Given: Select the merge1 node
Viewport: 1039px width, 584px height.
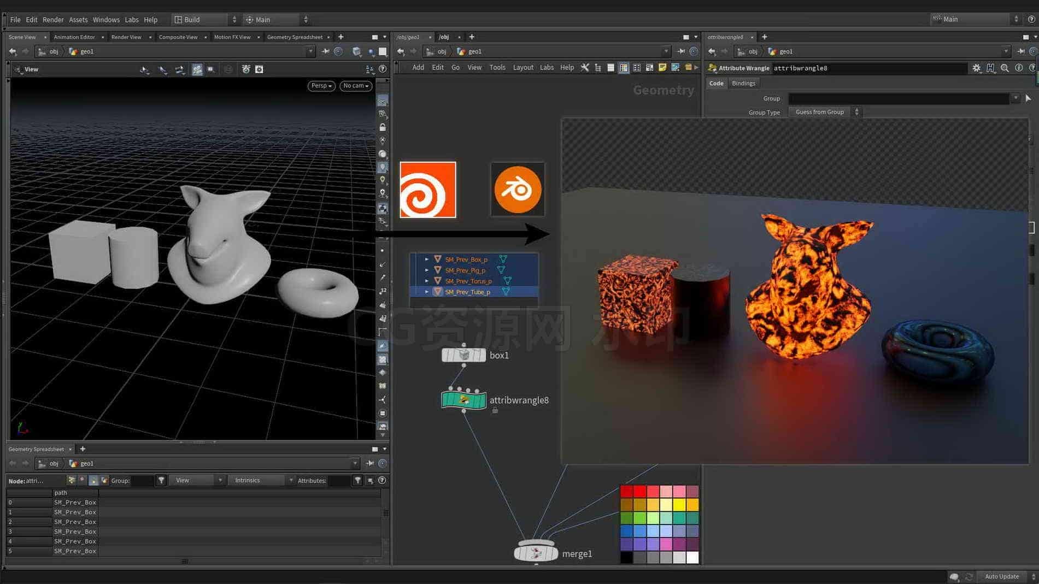Looking at the screenshot, I should click(536, 553).
